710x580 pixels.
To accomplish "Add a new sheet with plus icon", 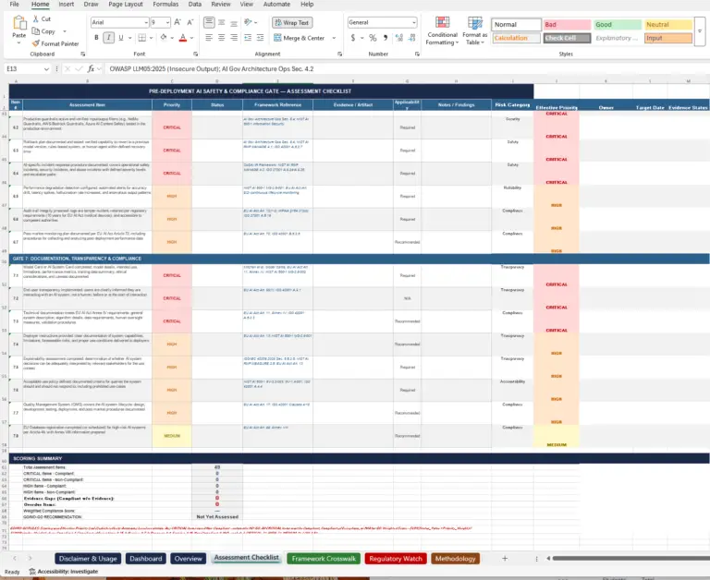I will point(504,558).
